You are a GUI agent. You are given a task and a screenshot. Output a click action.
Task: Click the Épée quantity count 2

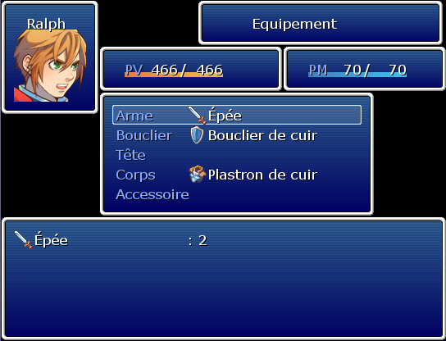pyautogui.click(x=203, y=241)
